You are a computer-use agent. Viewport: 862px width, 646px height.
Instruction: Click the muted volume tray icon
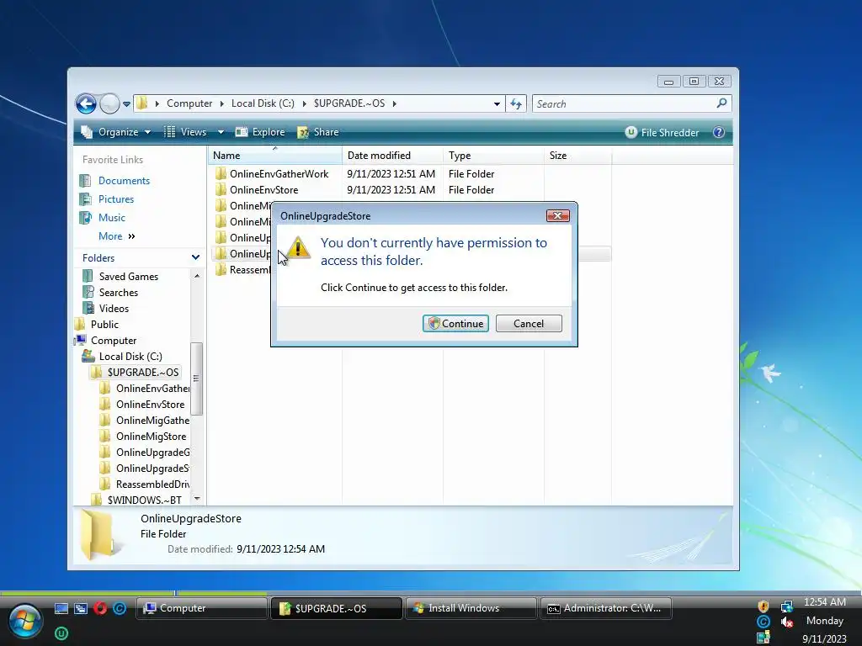coord(787,622)
